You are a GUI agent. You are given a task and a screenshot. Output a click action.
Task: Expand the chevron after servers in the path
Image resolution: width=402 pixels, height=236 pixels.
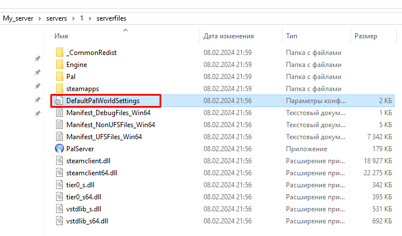tap(73, 18)
